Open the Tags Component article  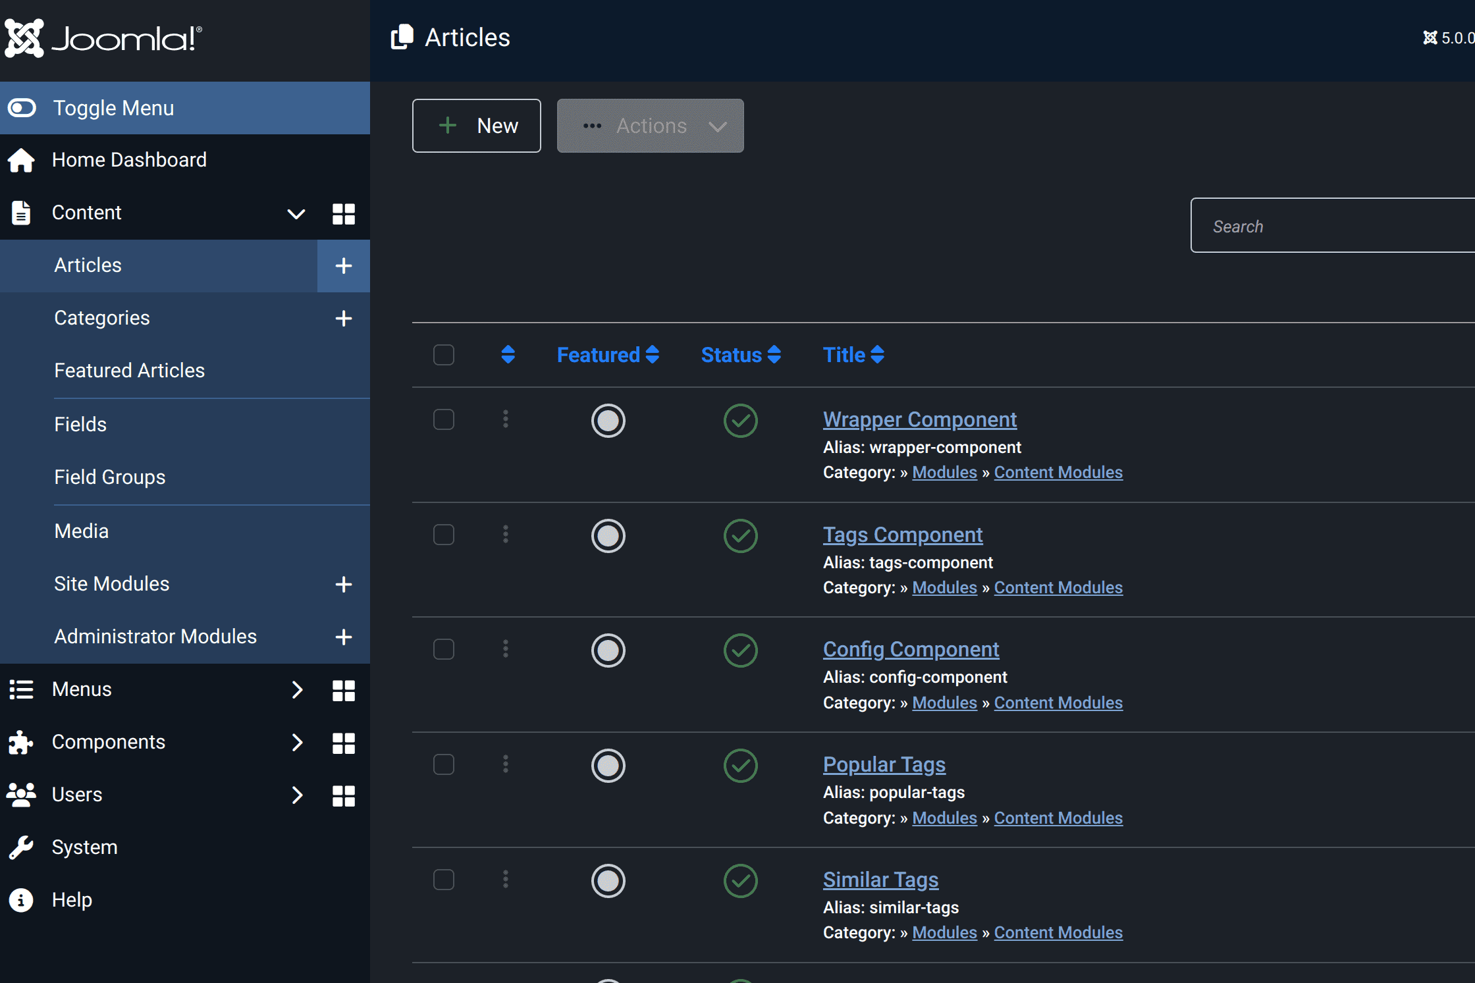click(x=903, y=535)
